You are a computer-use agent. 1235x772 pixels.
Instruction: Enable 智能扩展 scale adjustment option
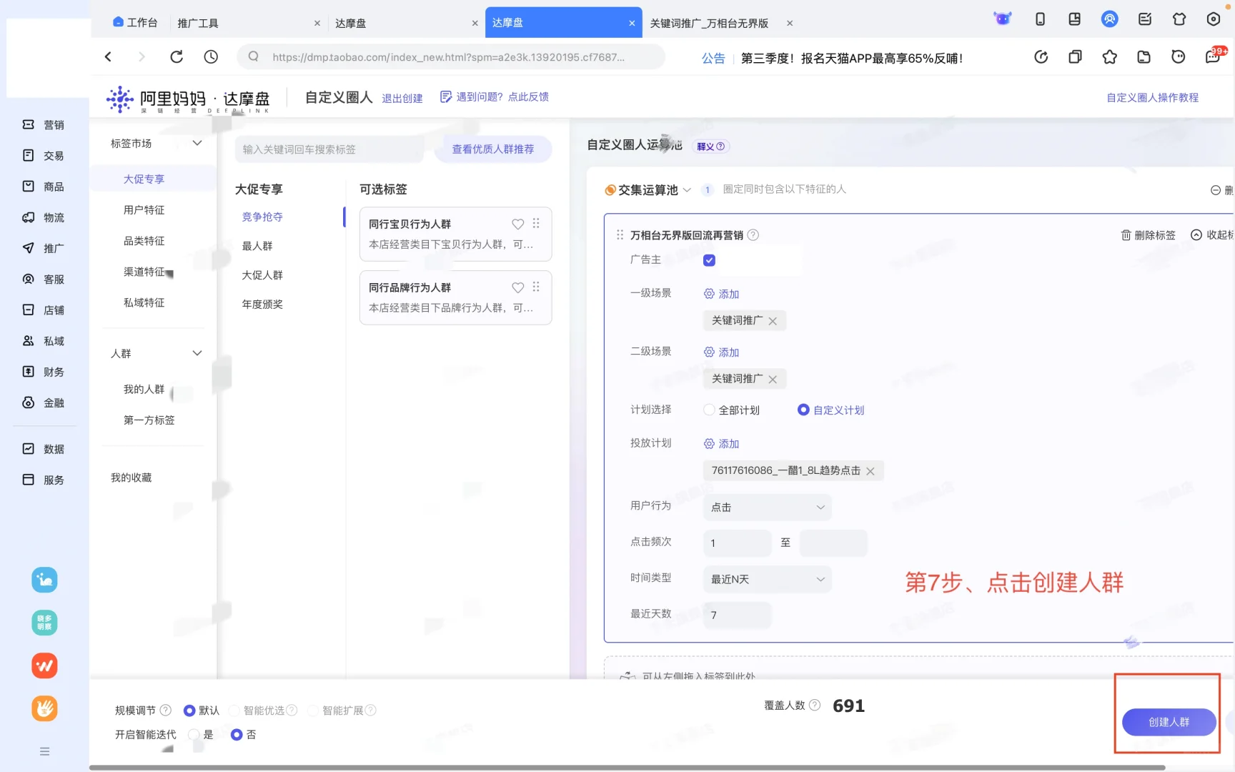coord(313,710)
